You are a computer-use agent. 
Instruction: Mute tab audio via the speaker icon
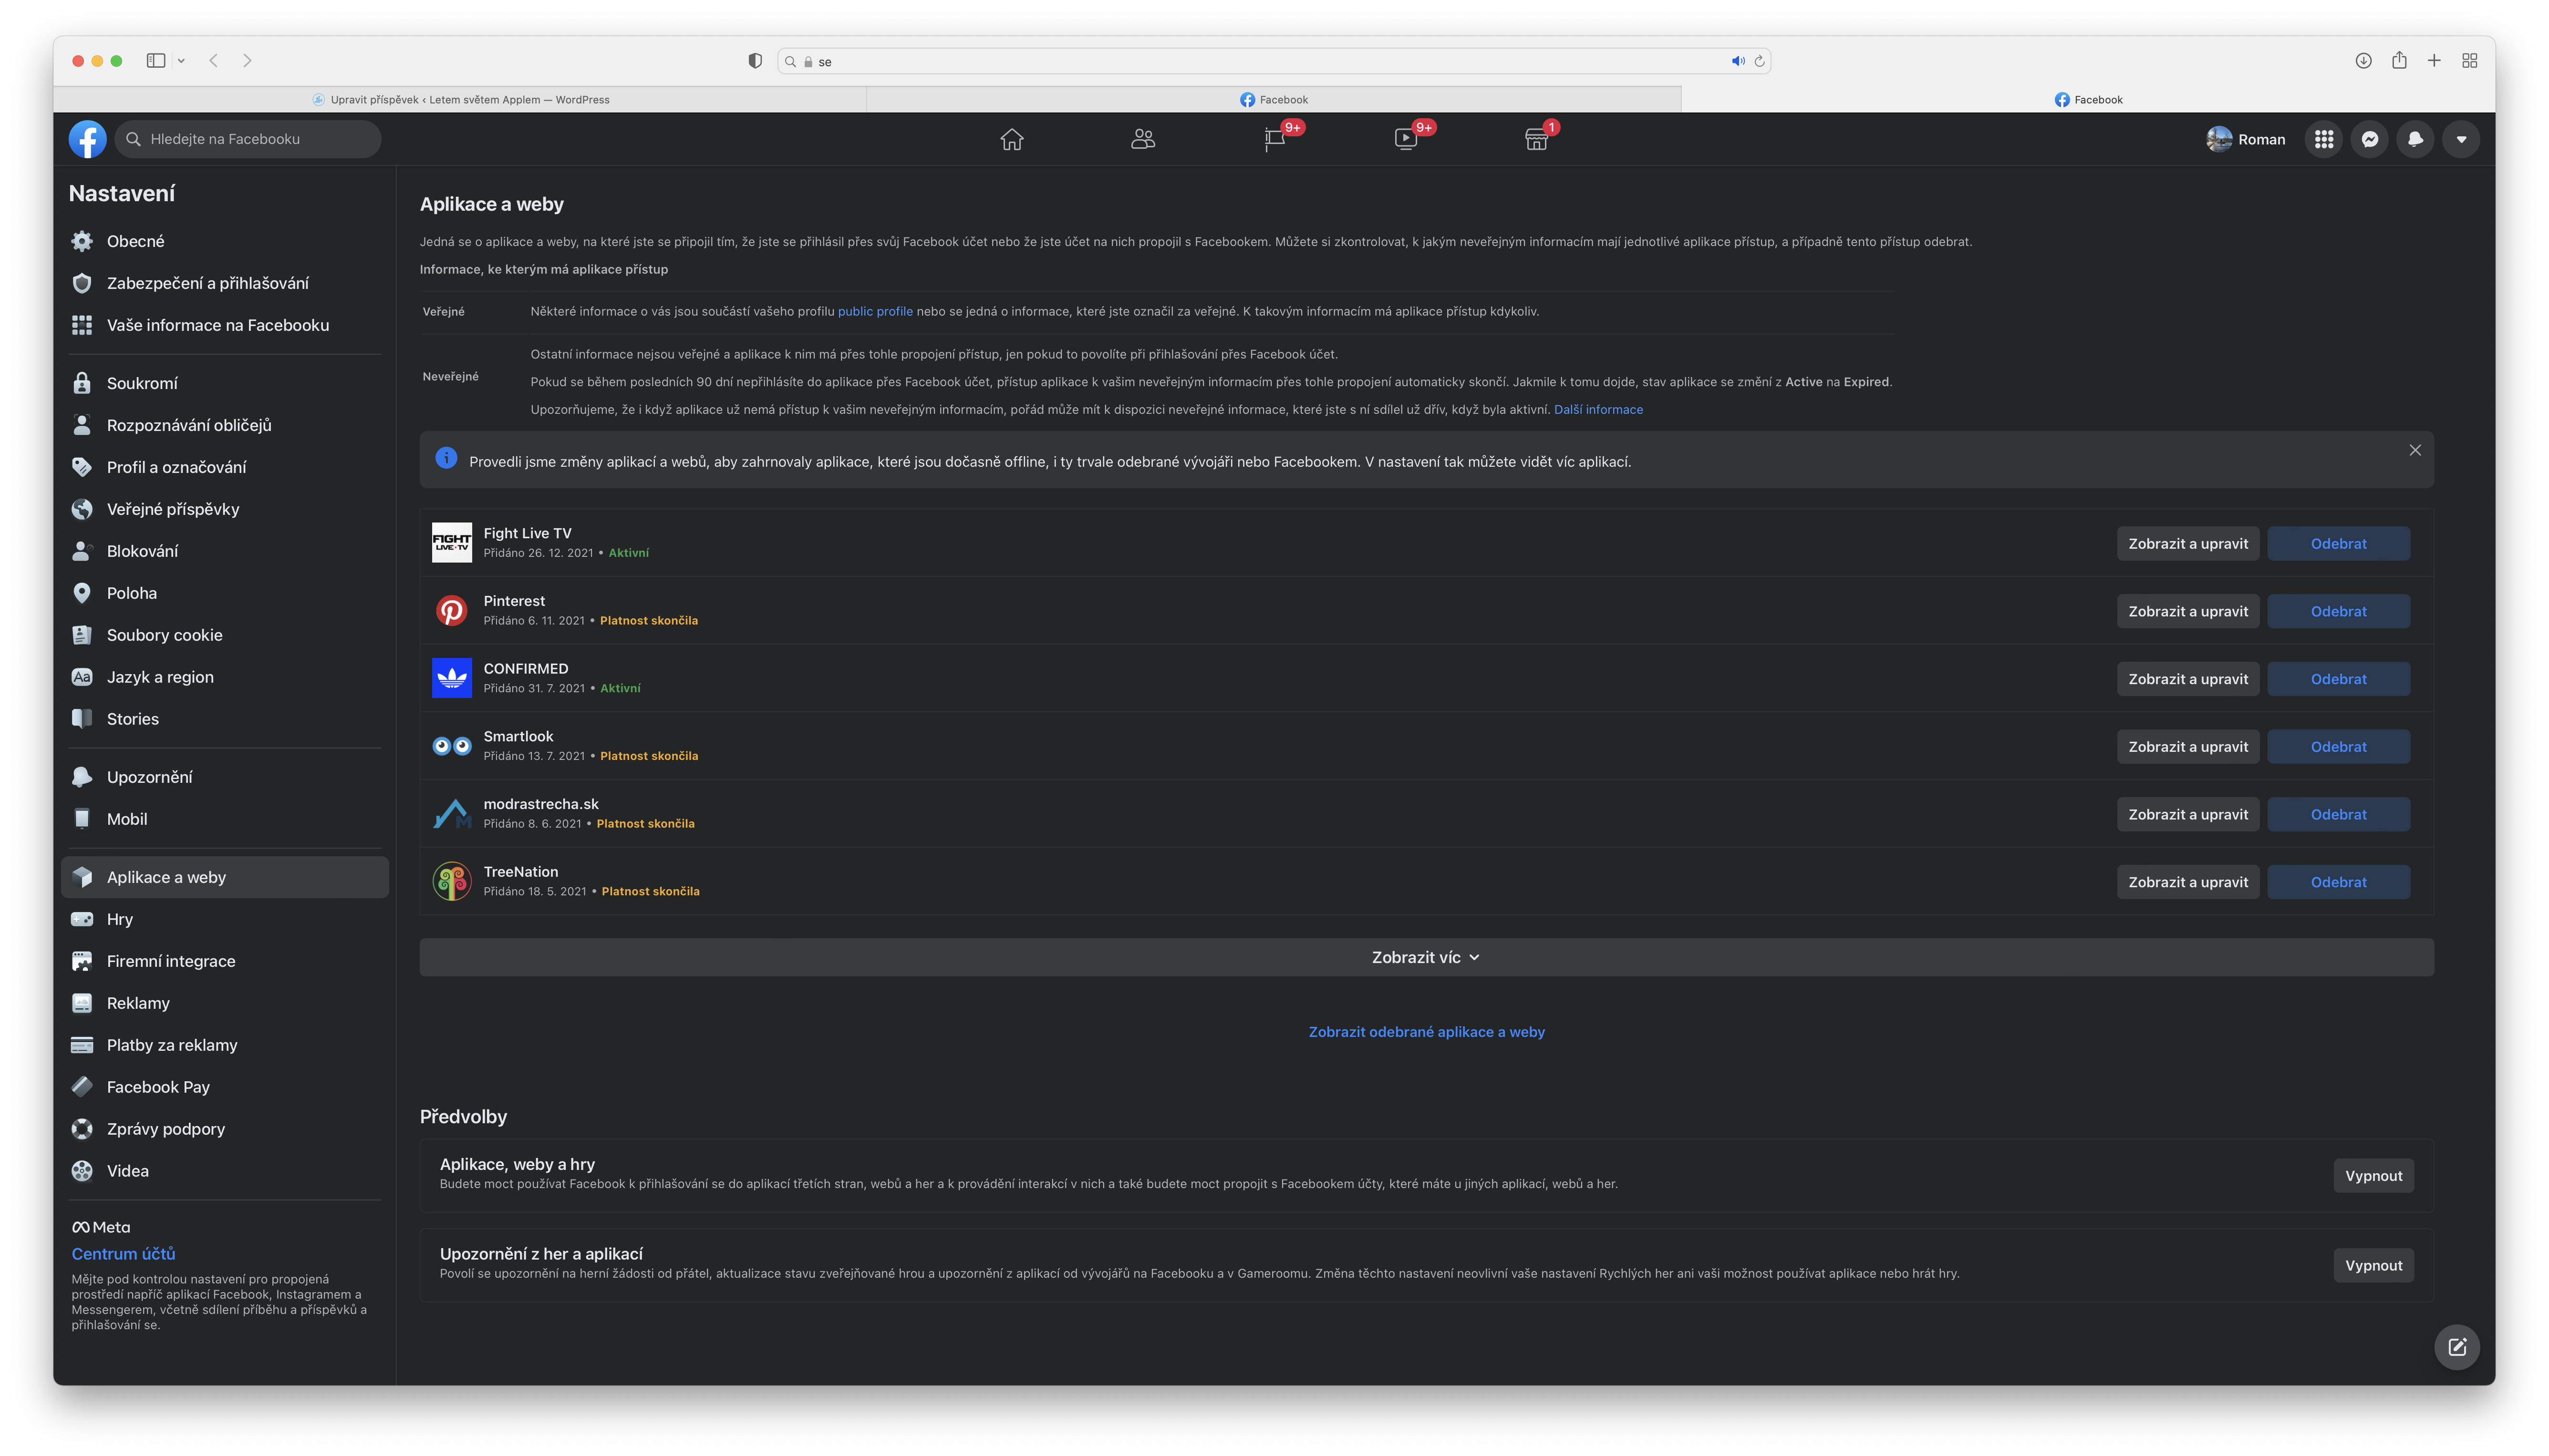coord(1738,61)
